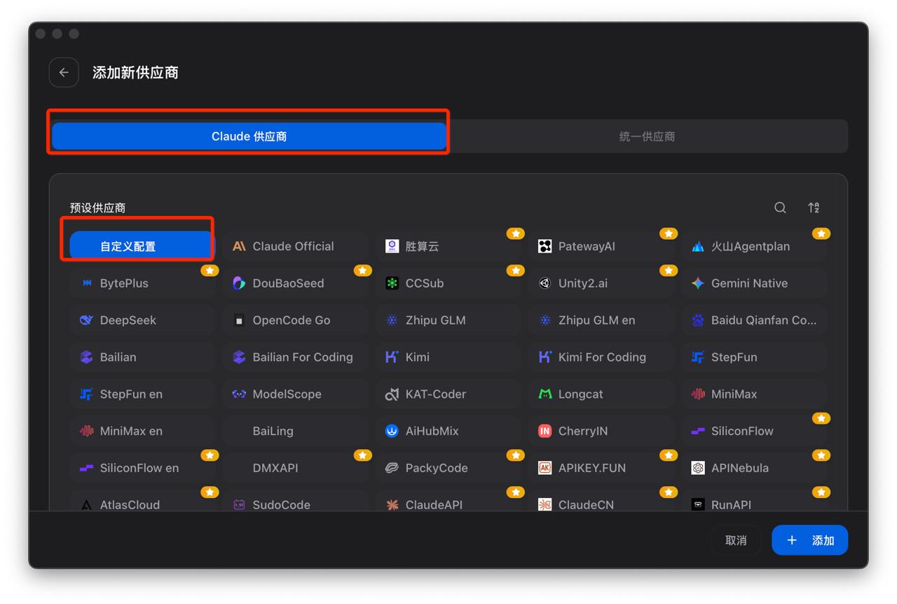The height and width of the screenshot is (604, 897).
Task: Click the Kimi For Coding icon
Action: (545, 357)
